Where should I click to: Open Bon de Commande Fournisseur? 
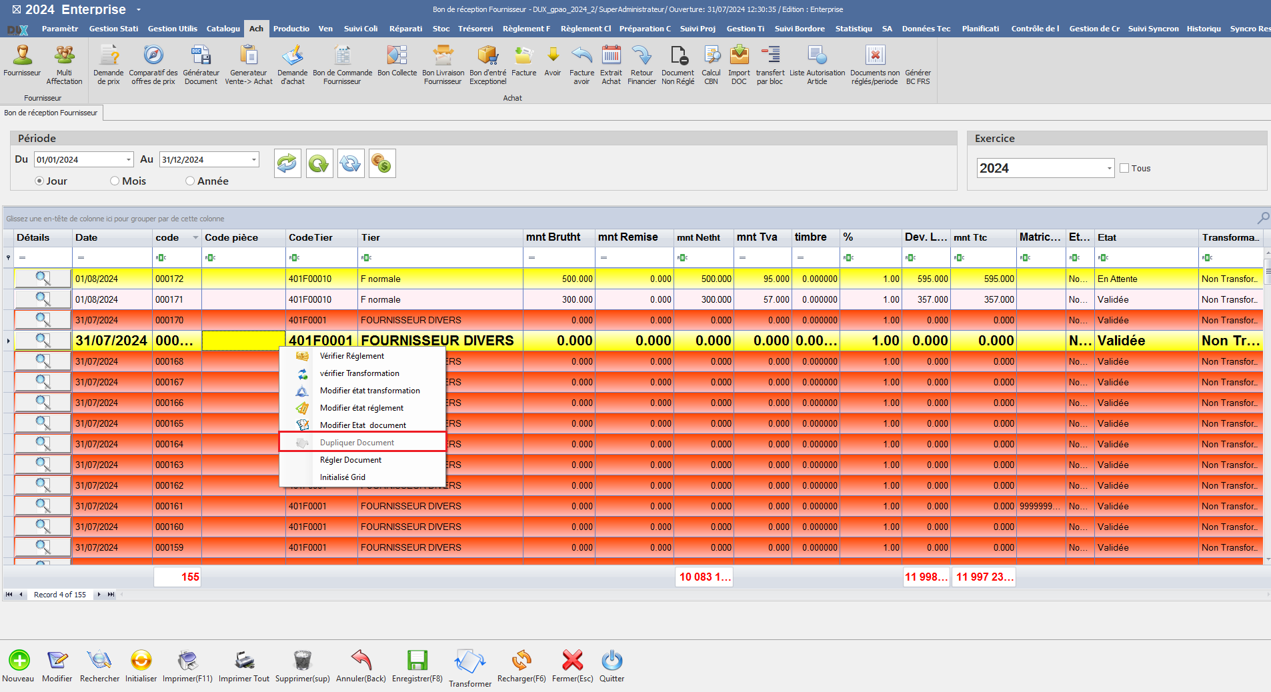pos(342,64)
